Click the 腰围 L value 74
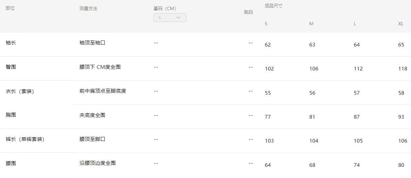411x178 pixels. tap(357, 165)
